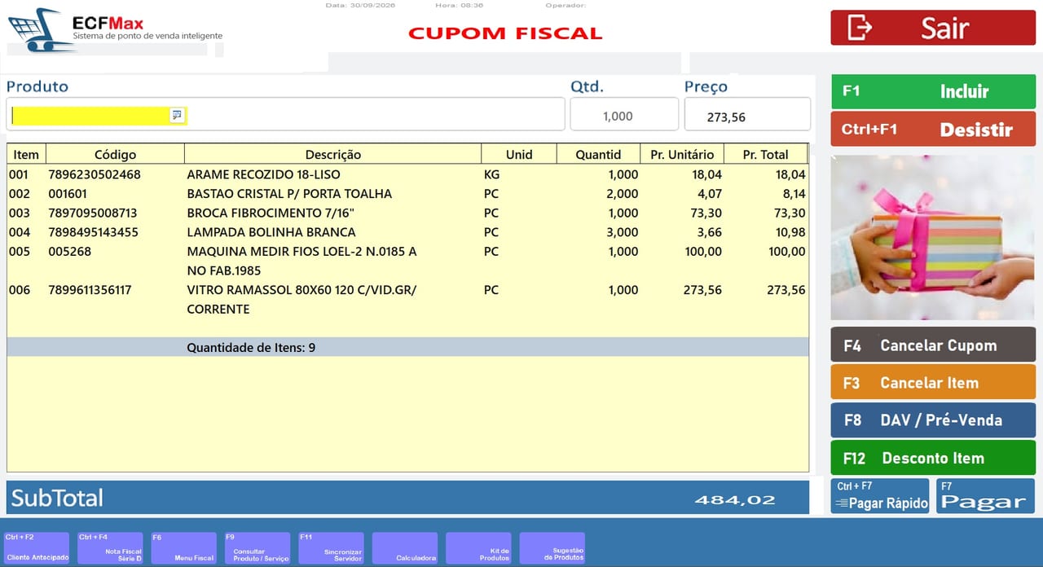Click F4 Cancelar Cupom button

click(933, 345)
